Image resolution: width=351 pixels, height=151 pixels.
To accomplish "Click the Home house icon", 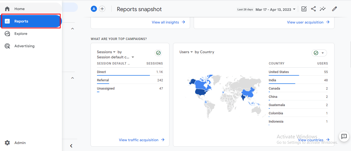I will coord(7,9).
